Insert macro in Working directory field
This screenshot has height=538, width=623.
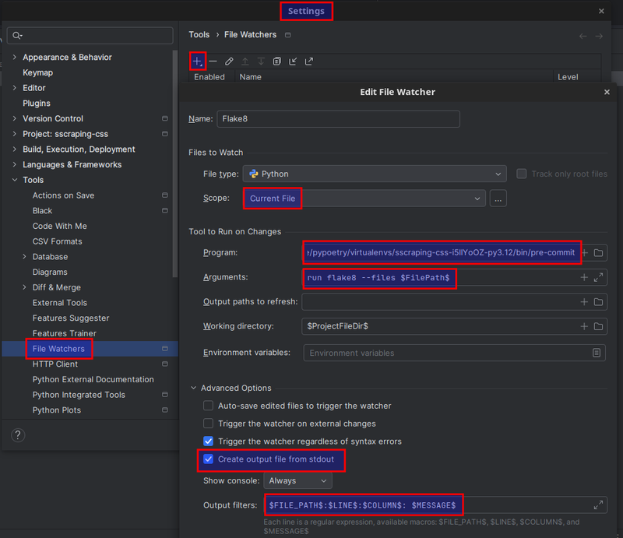584,326
